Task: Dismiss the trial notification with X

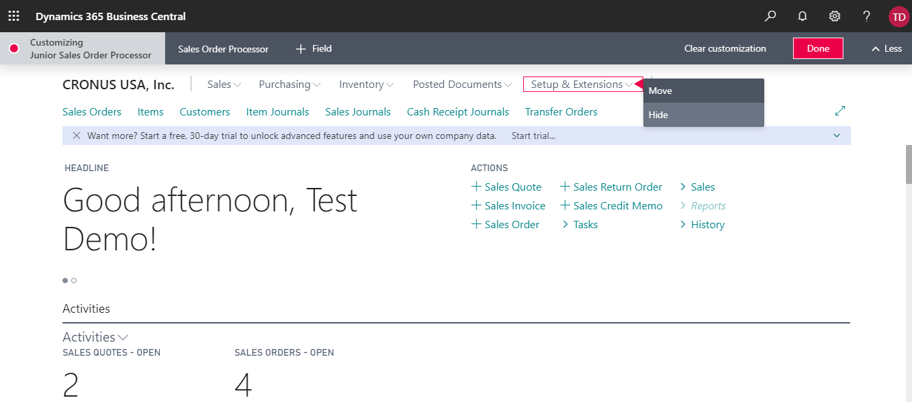Action: pyautogui.click(x=75, y=136)
